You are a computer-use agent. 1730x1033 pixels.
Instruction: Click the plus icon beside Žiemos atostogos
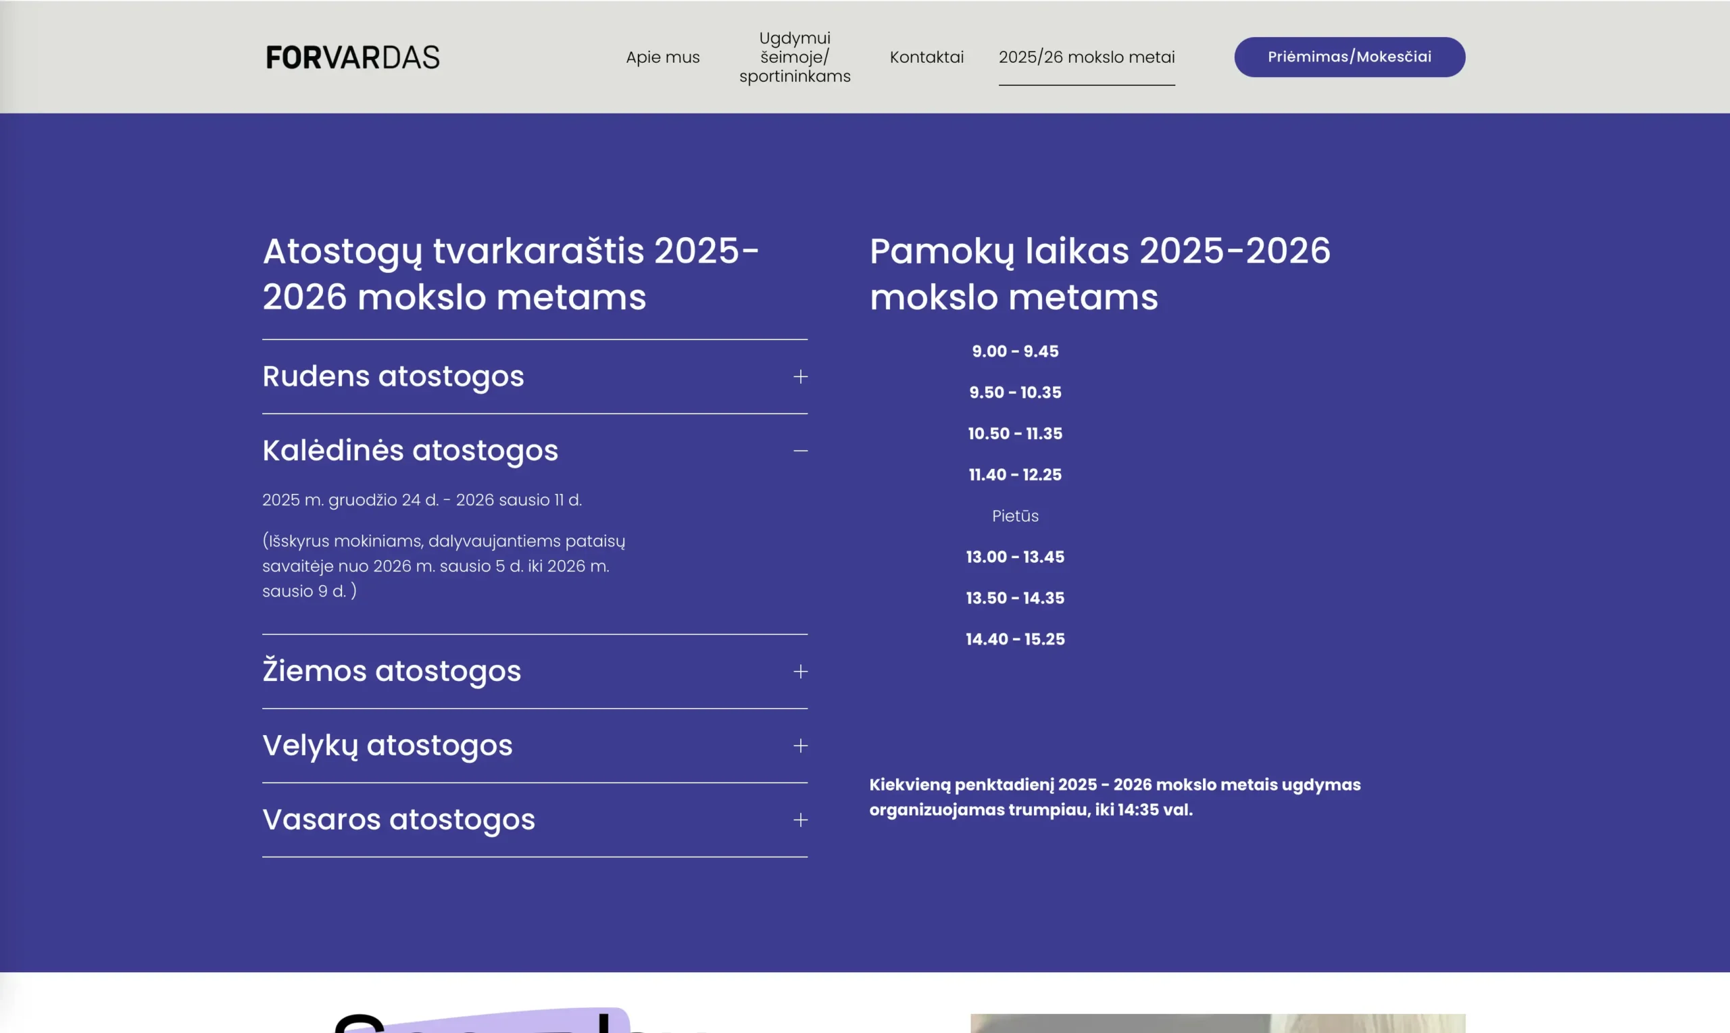click(x=800, y=672)
